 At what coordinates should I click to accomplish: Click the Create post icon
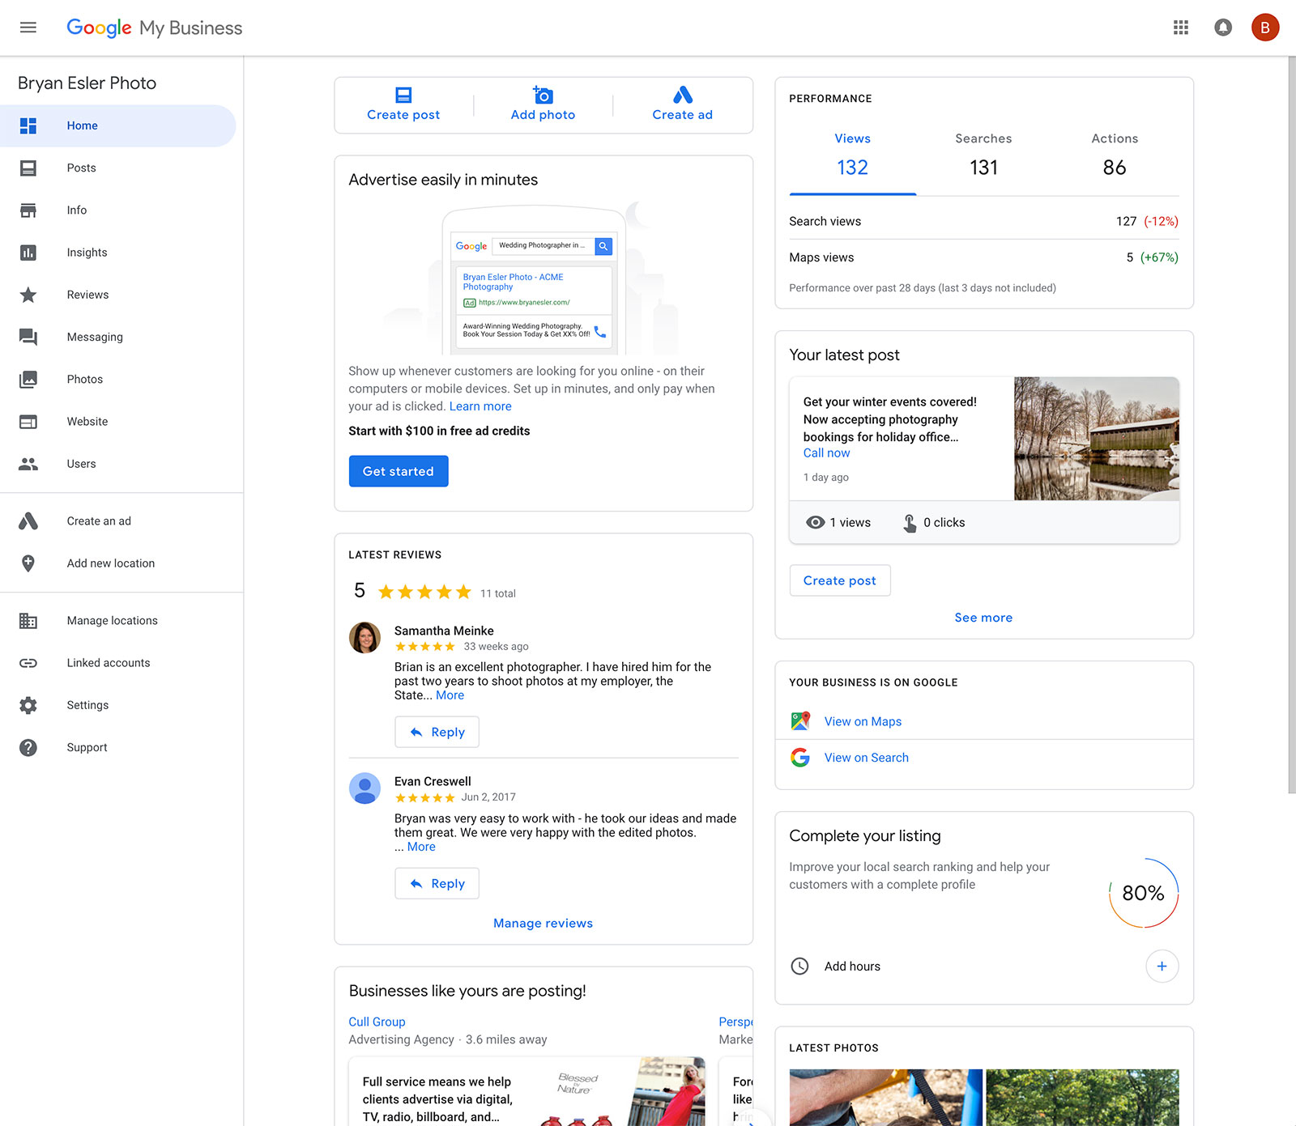click(x=403, y=96)
